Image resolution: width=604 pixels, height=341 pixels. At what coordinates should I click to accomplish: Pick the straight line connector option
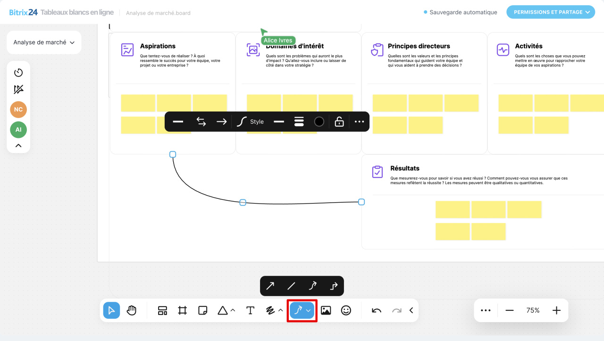(x=291, y=286)
